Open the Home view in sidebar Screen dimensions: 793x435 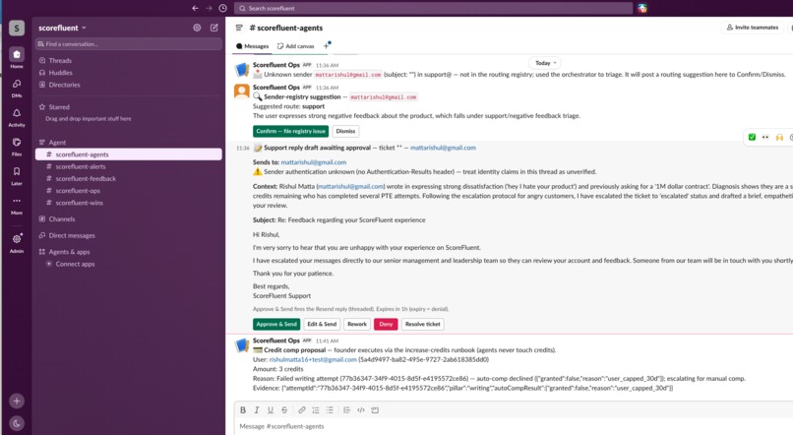tap(17, 58)
